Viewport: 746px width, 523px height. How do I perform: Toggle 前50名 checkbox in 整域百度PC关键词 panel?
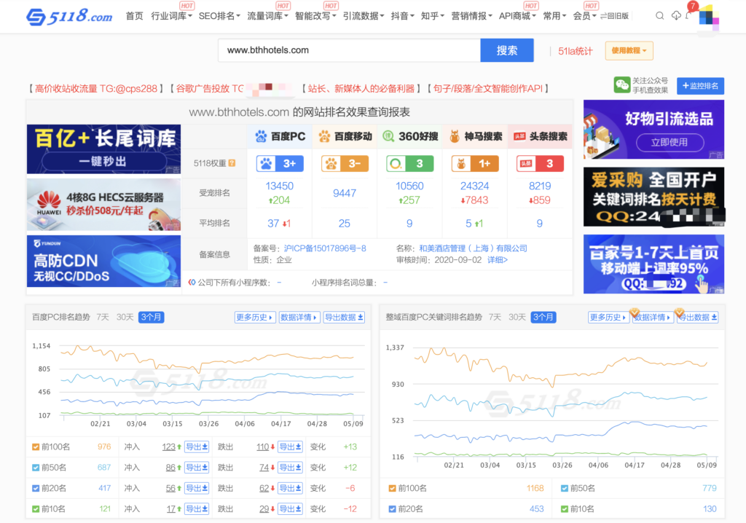coord(565,488)
